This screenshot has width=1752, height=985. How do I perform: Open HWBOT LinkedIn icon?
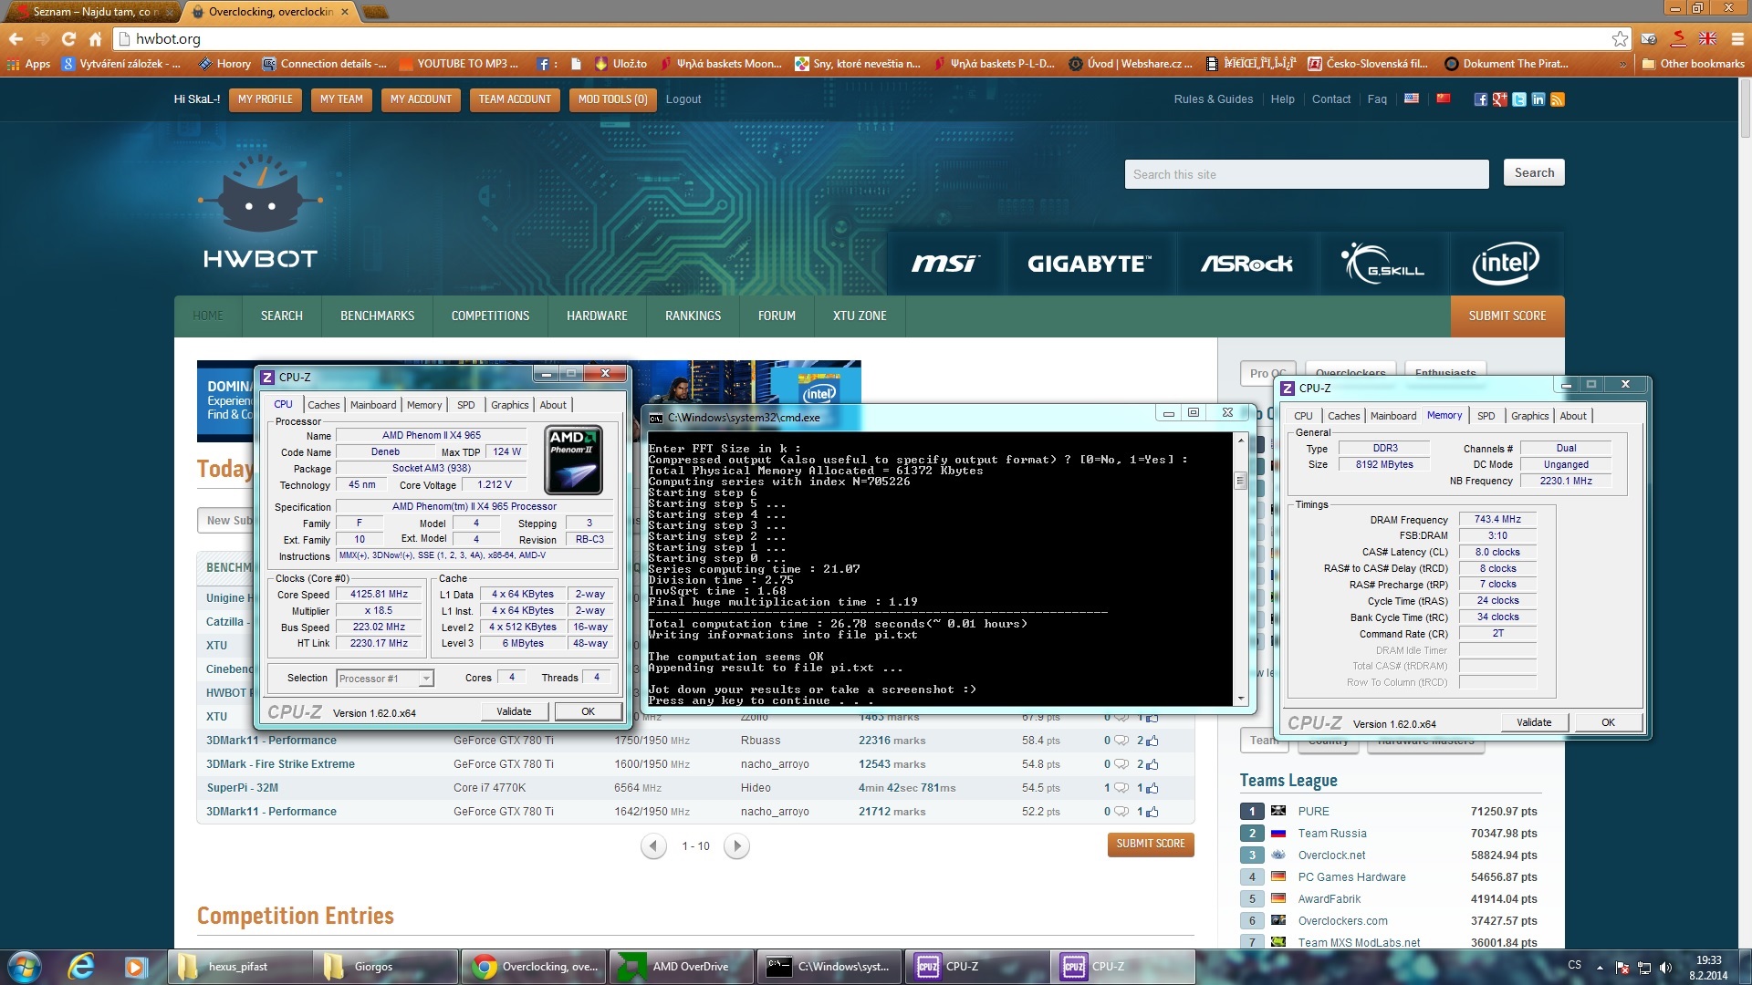[x=1538, y=99]
